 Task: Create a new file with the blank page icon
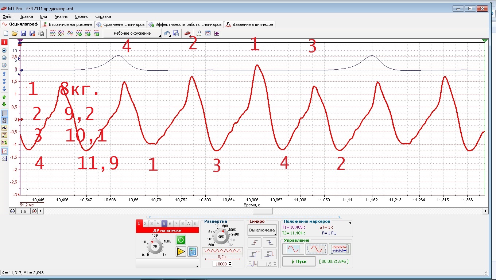5,34
